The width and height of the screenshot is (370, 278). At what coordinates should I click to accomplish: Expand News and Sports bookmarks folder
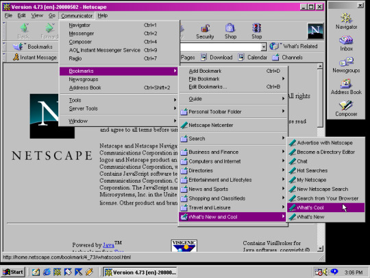coord(233,189)
